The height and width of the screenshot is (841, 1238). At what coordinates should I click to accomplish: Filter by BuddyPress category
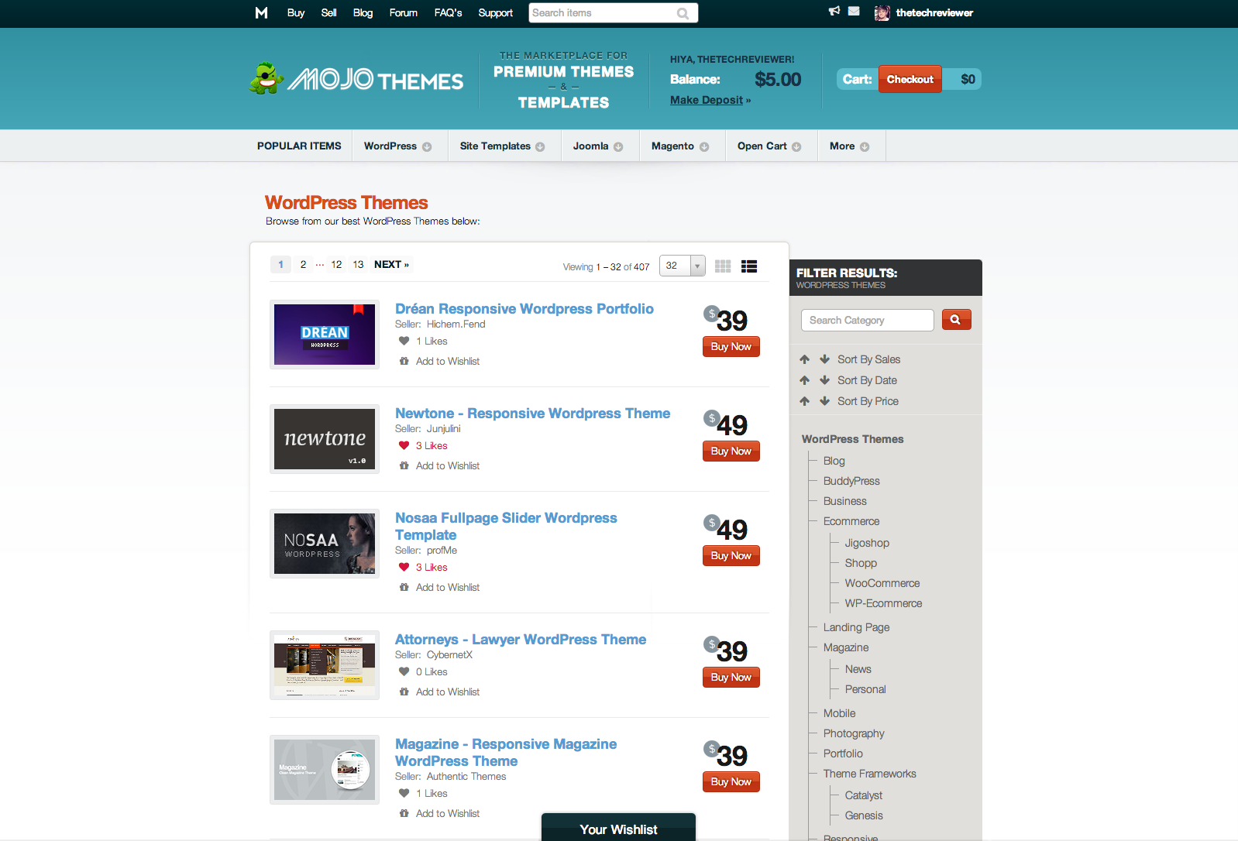pyautogui.click(x=851, y=481)
